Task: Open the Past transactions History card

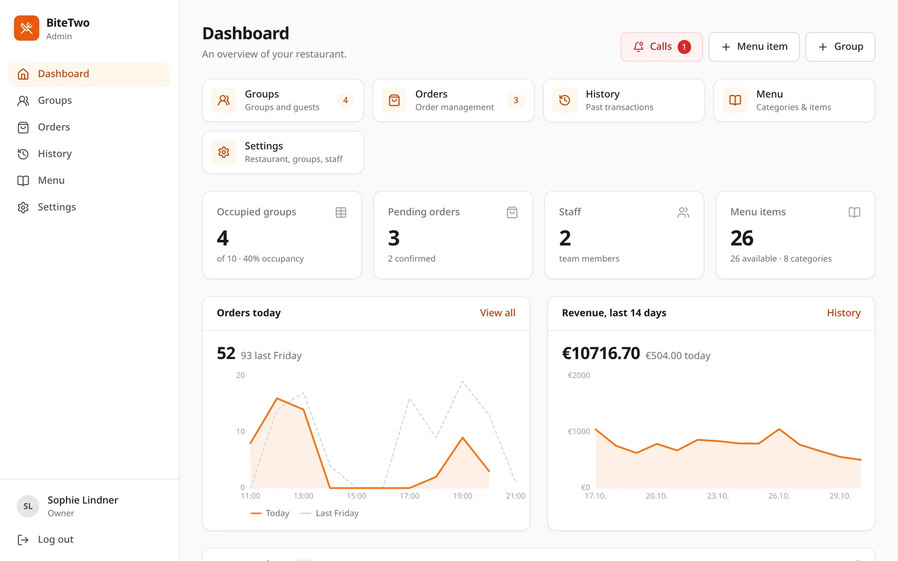Action: click(x=624, y=100)
